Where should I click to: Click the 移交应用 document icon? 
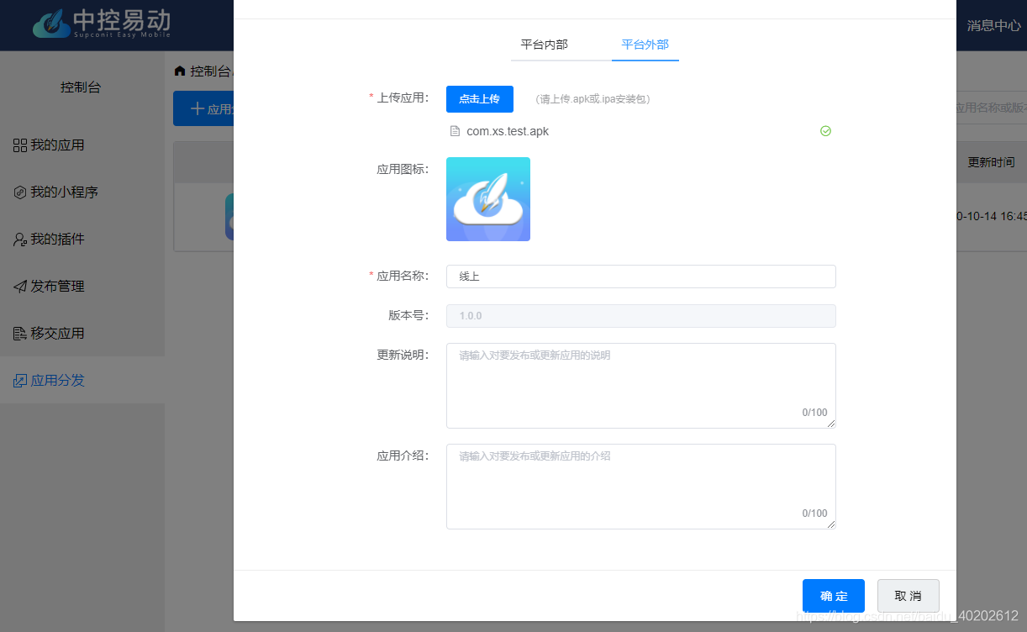pos(20,334)
